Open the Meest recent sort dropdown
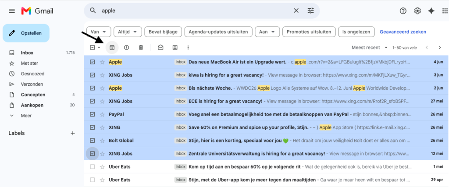449x187 pixels. [369, 47]
